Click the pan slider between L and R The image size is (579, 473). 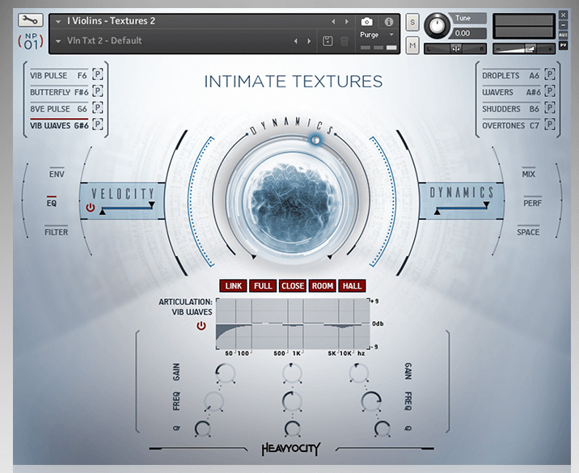pos(455,49)
